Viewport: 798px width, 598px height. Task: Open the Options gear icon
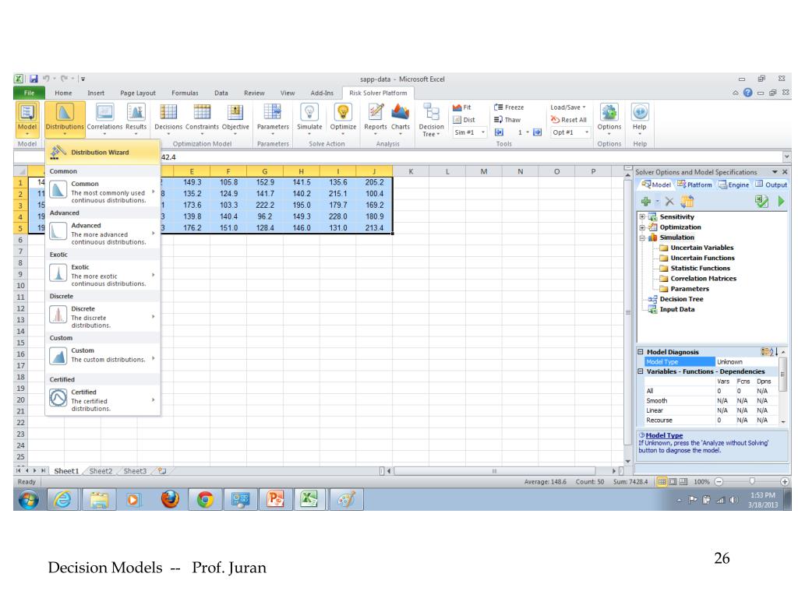(609, 112)
